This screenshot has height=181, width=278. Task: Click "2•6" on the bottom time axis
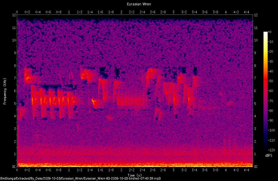(153, 170)
